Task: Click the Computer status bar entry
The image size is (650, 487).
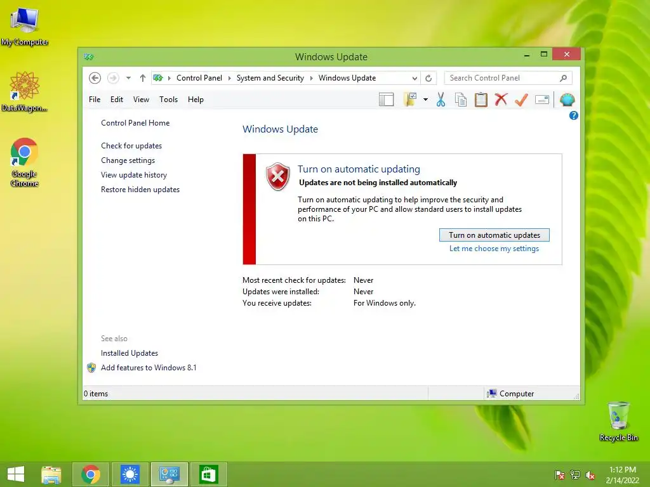Action: click(511, 393)
